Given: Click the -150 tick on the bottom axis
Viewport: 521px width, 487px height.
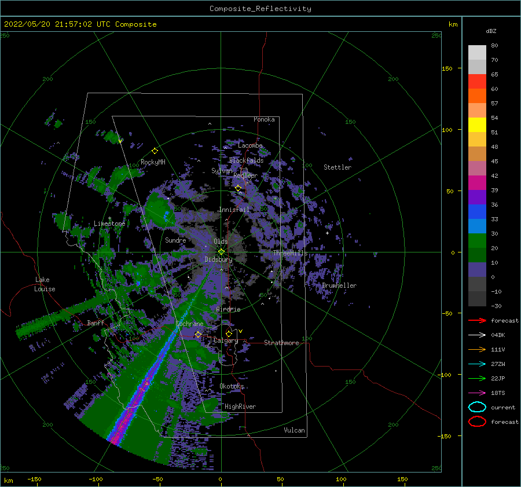Looking at the screenshot, I should pyautogui.click(x=35, y=479).
